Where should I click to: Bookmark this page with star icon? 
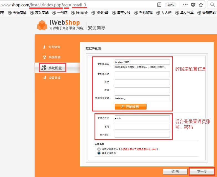click(x=201, y=5)
